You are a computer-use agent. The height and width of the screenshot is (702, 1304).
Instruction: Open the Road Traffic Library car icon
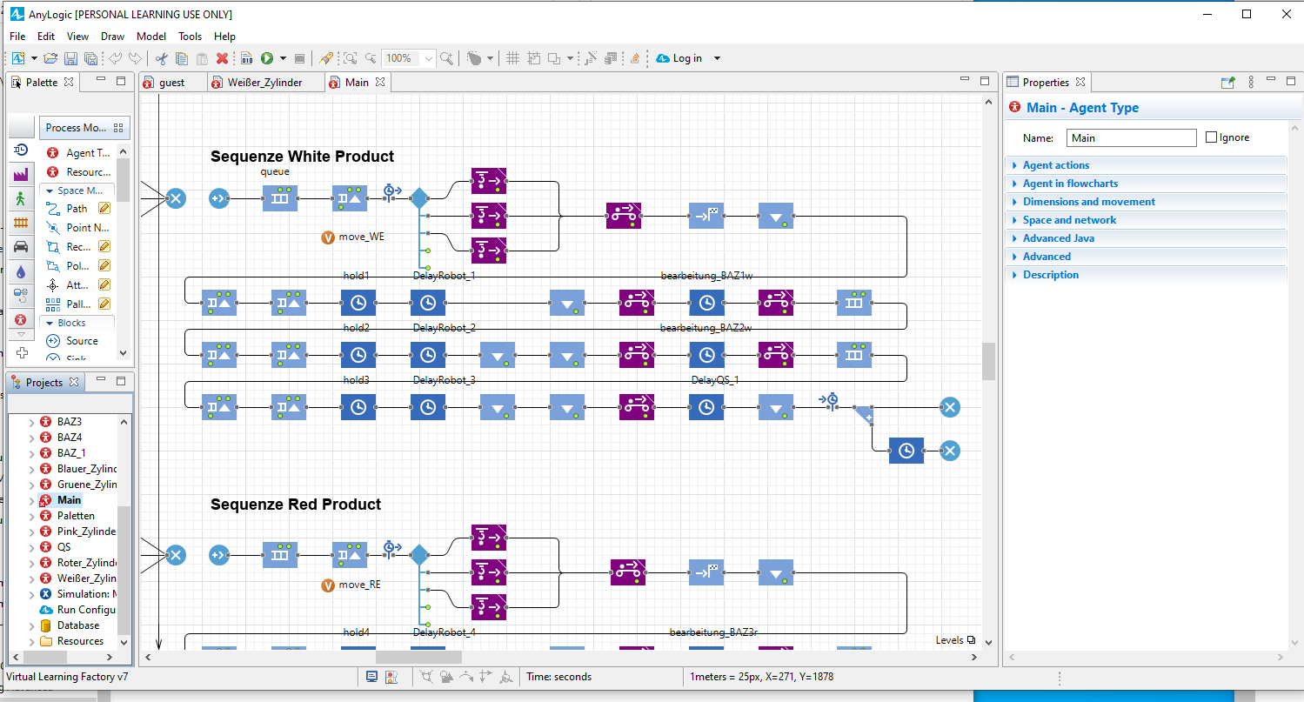[21, 247]
